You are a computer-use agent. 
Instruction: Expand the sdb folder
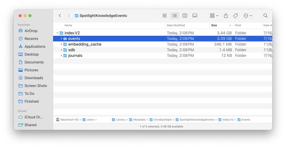(x=61, y=50)
